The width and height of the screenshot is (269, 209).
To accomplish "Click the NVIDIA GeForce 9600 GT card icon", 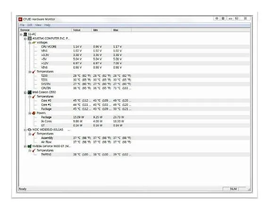I will (x=30, y=146).
